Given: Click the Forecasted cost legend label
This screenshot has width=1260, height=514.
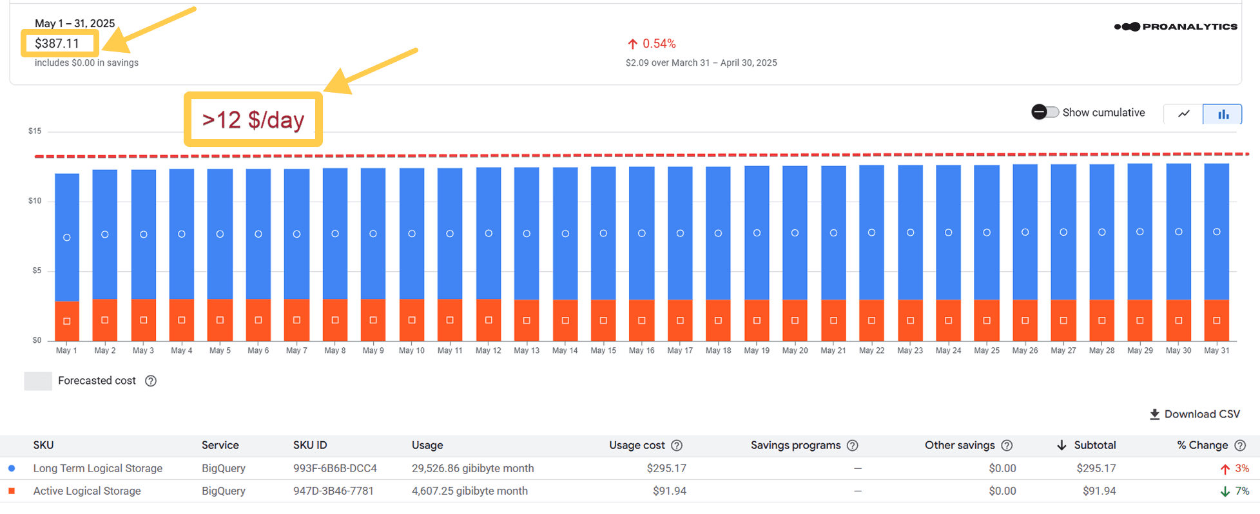Looking at the screenshot, I should coord(97,381).
